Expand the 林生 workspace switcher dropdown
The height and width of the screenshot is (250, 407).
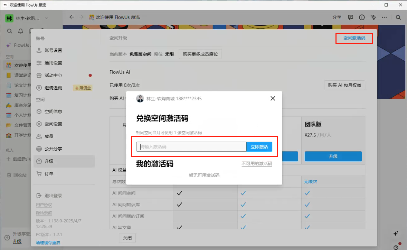(x=46, y=18)
